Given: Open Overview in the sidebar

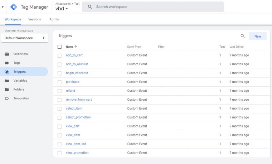Looking at the screenshot, I should pos(21,54).
